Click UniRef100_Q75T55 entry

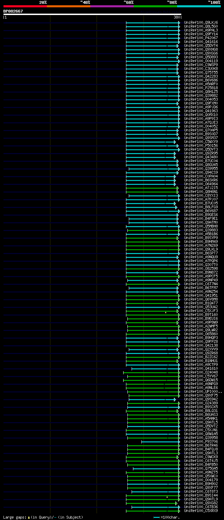(x=201, y=73)
